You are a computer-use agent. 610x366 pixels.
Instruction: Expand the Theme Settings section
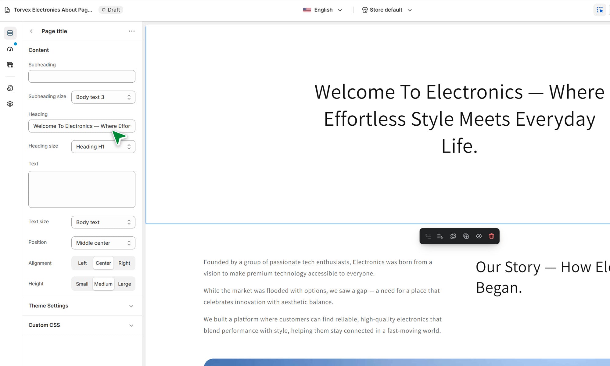[82, 306]
